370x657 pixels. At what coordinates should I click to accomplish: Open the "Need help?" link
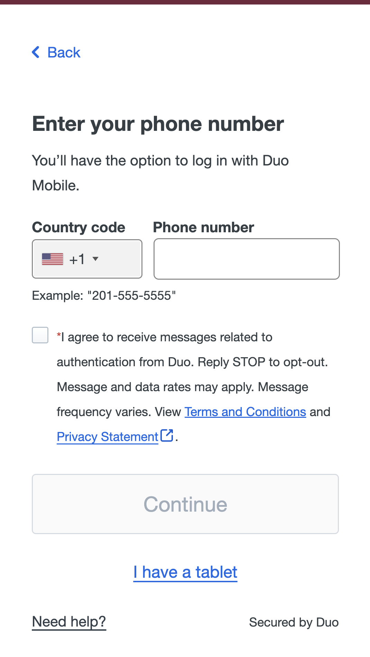click(x=69, y=622)
